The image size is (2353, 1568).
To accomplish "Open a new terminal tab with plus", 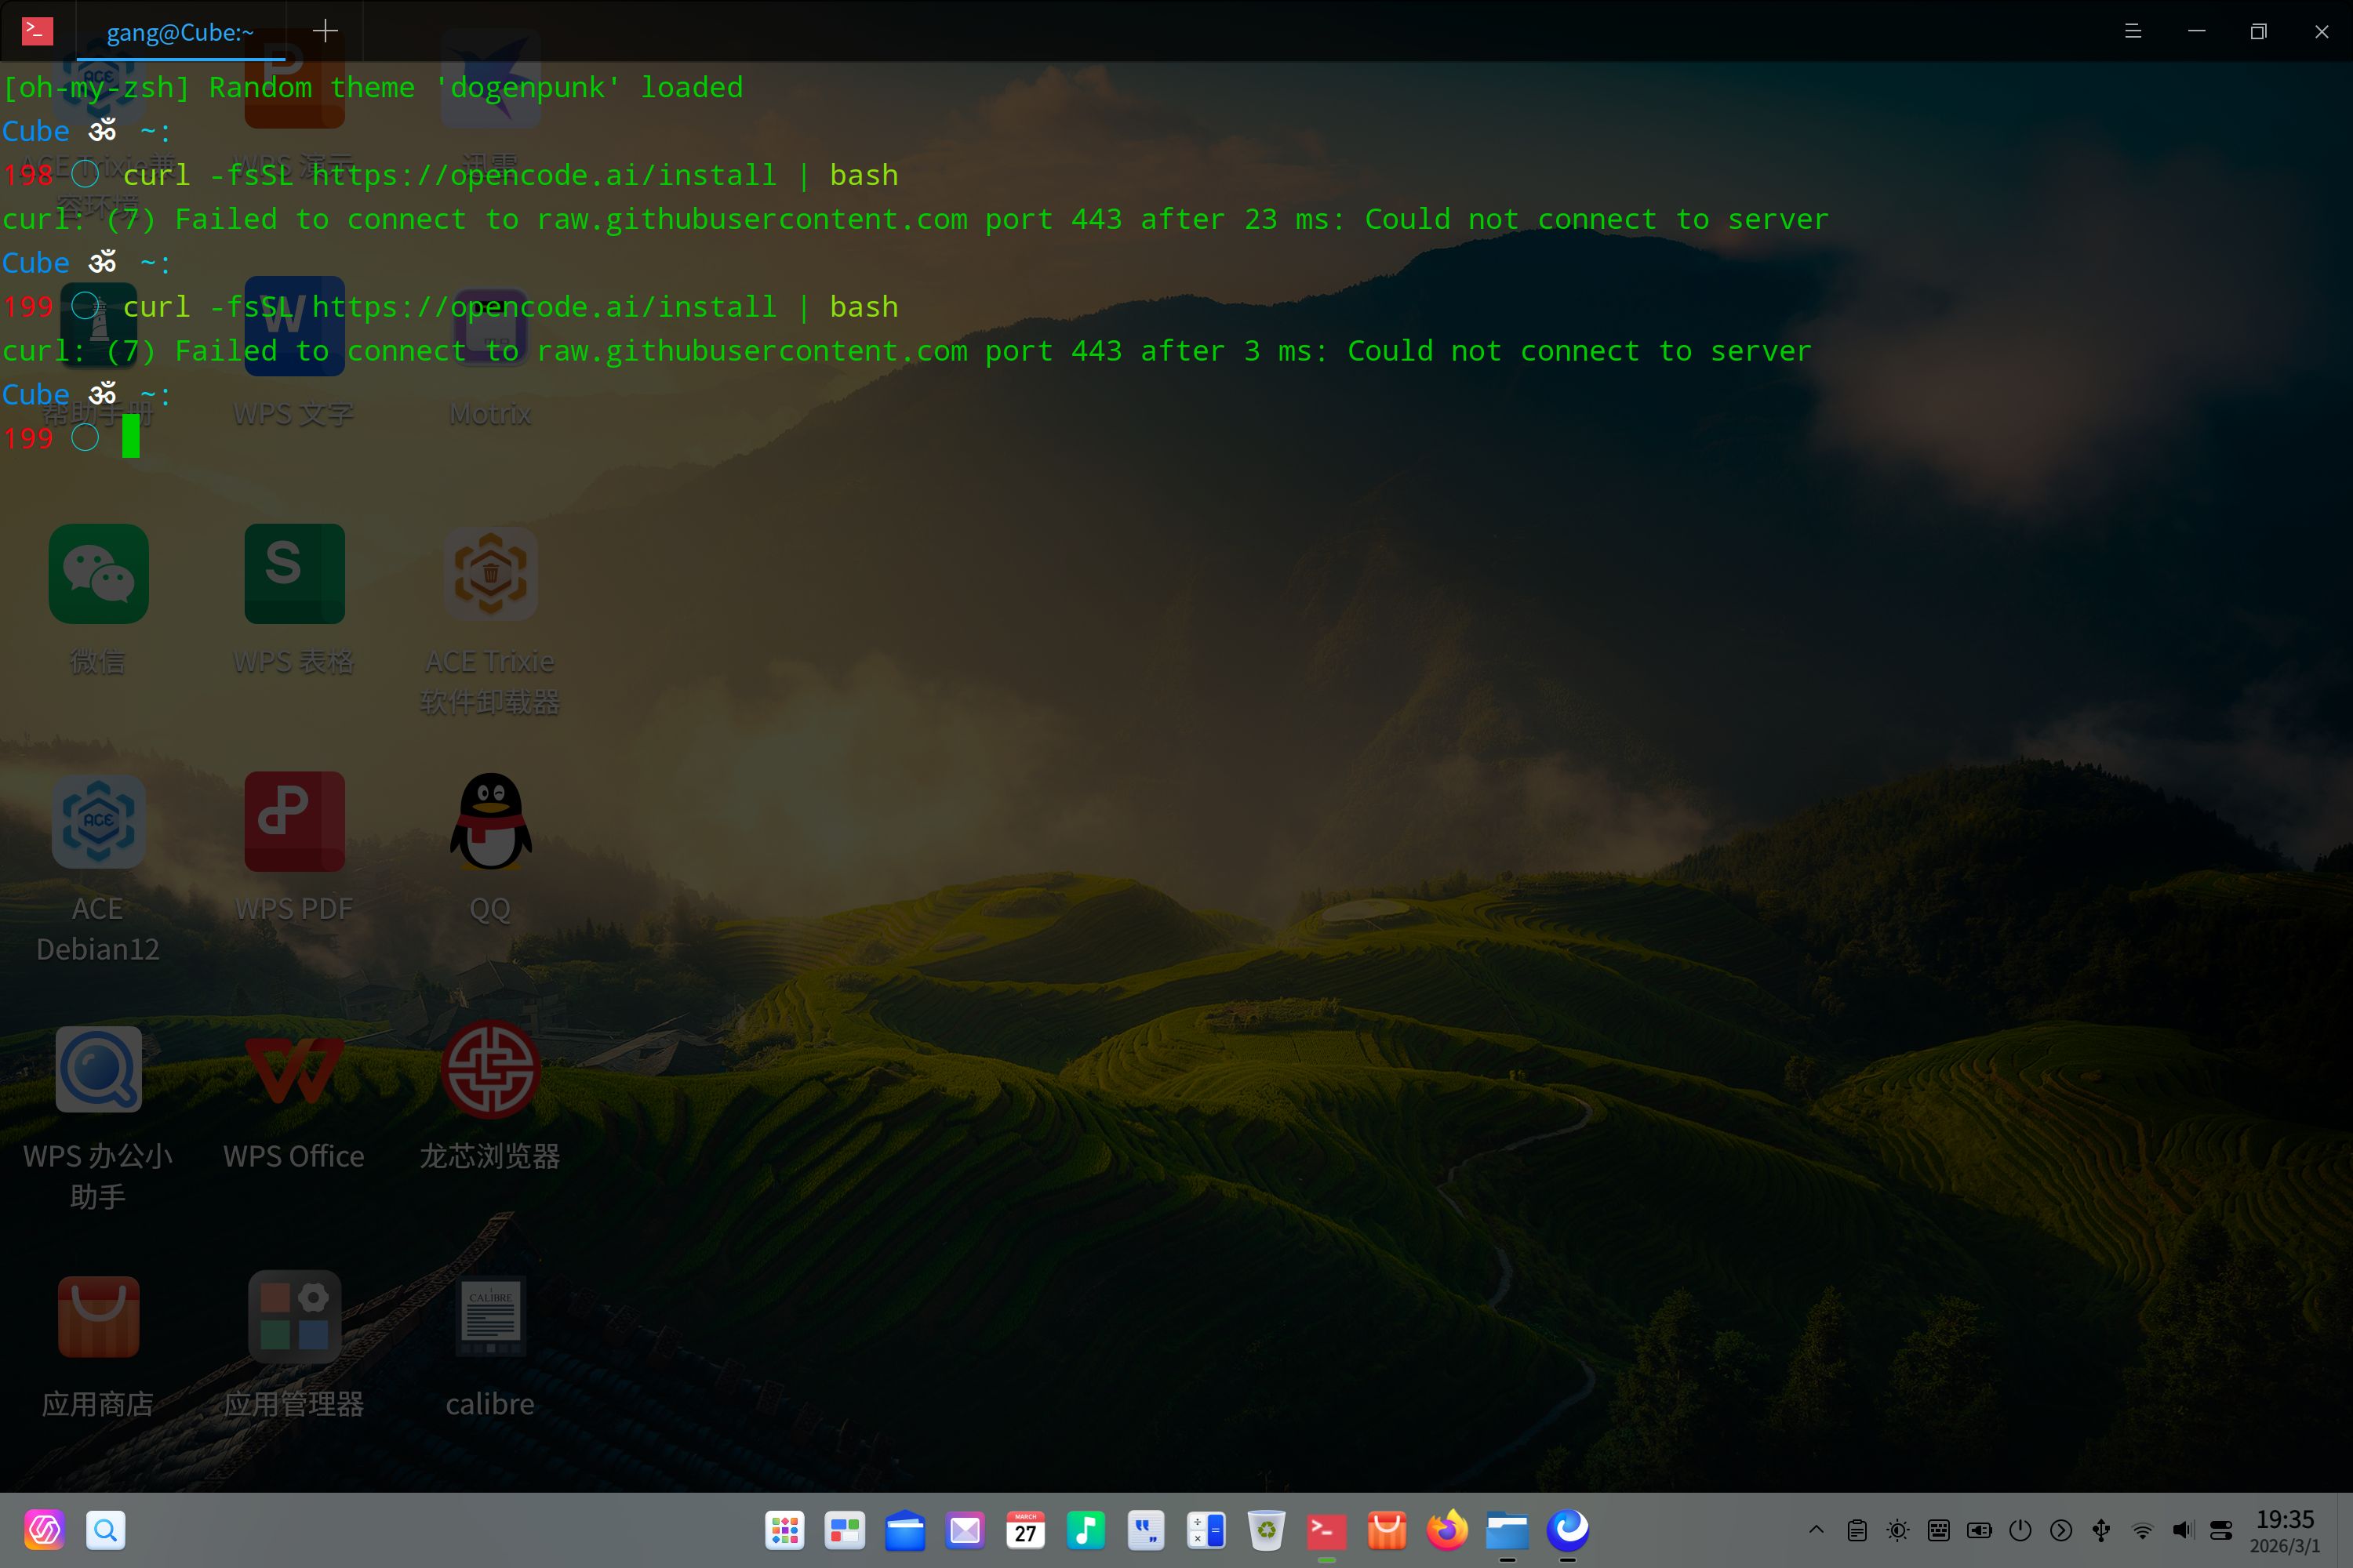I will (x=325, y=31).
